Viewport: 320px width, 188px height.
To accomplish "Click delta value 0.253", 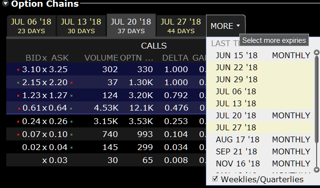I will (x=176, y=121).
